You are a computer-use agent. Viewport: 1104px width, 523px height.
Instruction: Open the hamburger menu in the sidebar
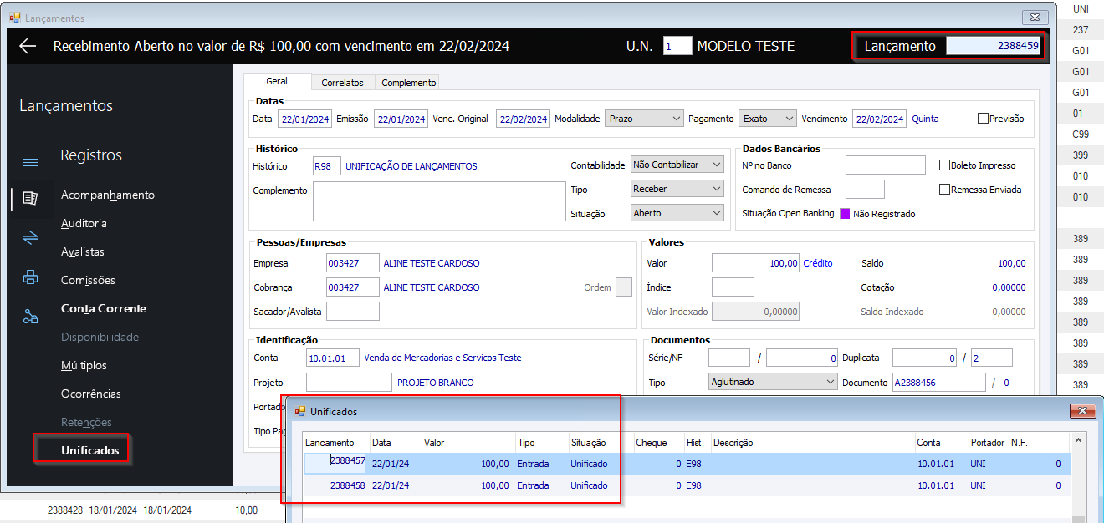pyautogui.click(x=30, y=162)
